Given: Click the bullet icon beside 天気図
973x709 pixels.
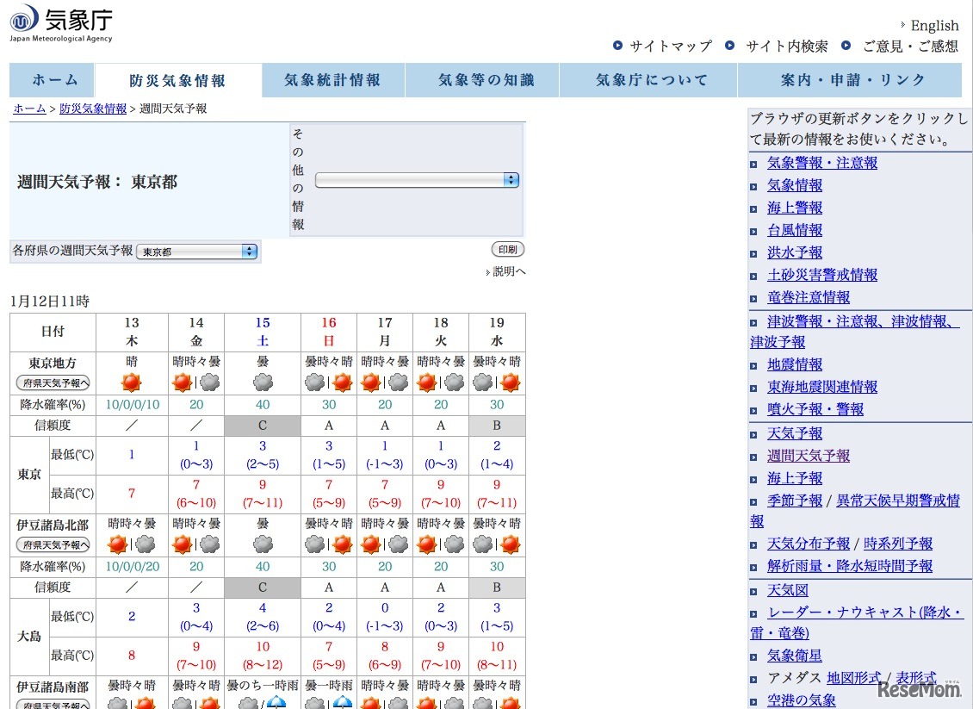Looking at the screenshot, I should [x=753, y=591].
